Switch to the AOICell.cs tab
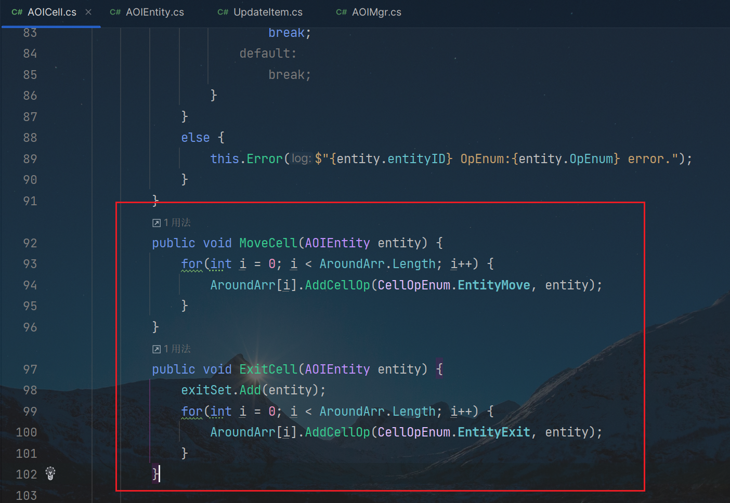730x503 pixels. click(x=51, y=12)
